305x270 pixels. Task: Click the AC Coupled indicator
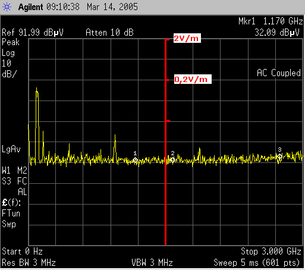click(x=279, y=73)
